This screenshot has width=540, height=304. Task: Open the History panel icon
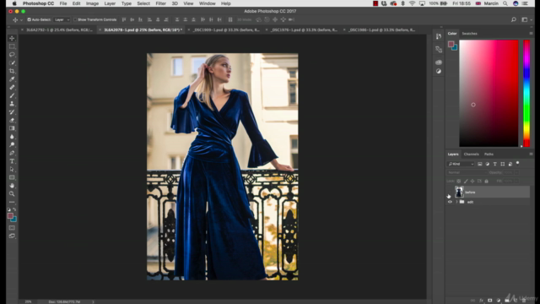click(x=439, y=36)
